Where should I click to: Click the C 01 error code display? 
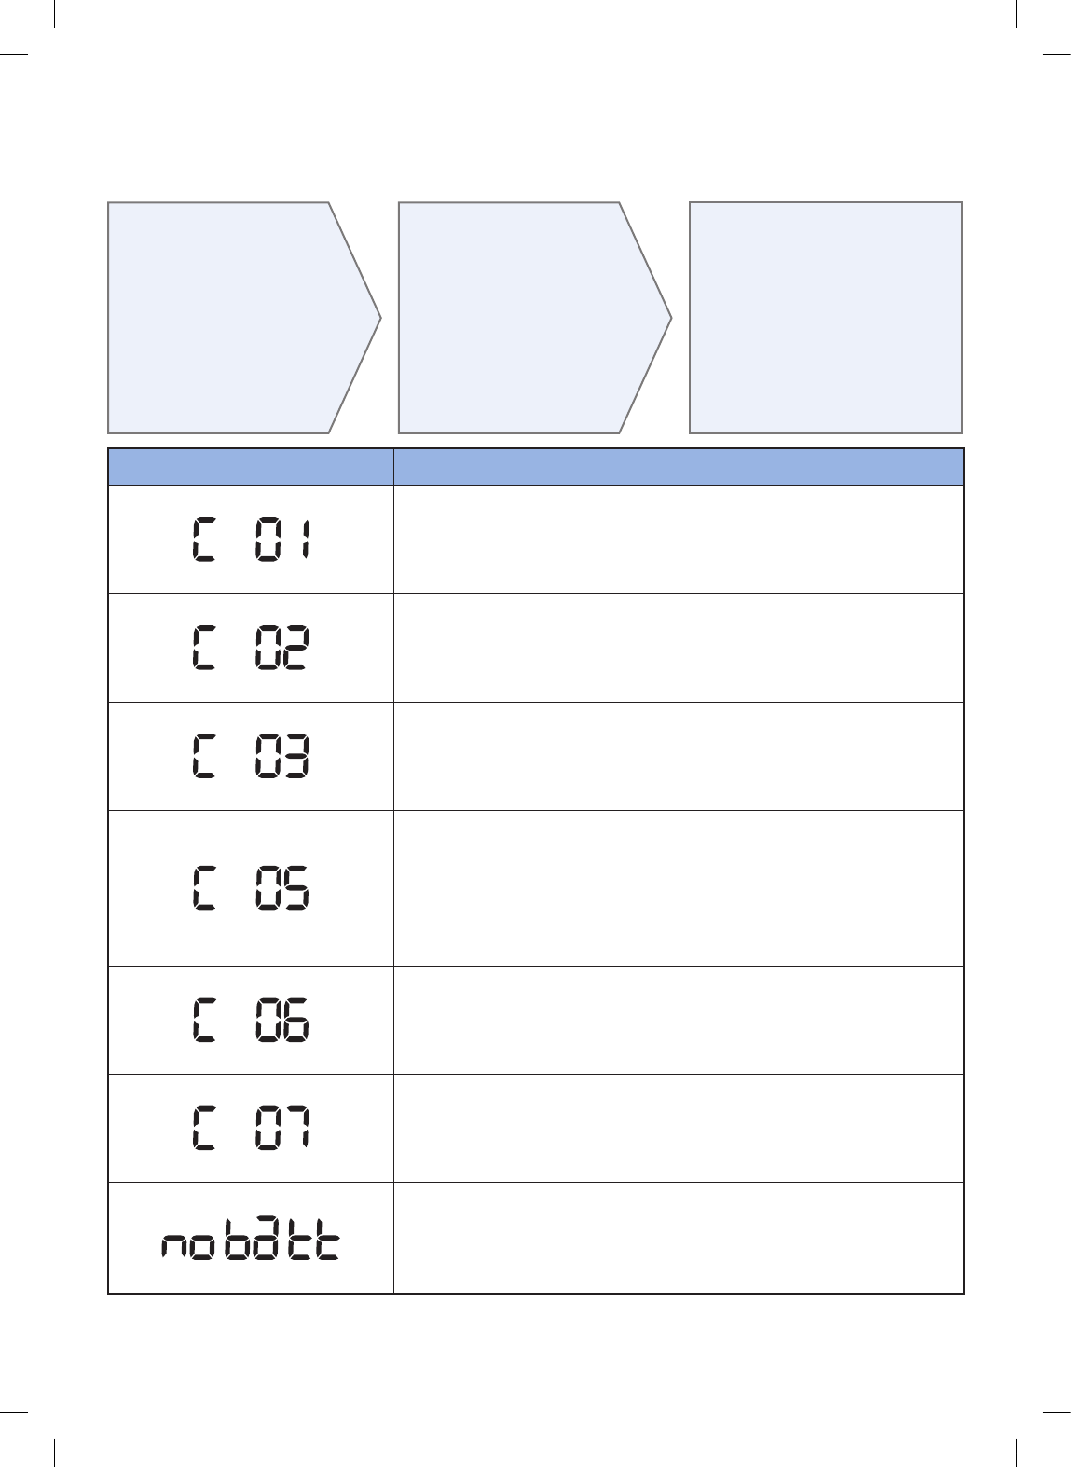[251, 541]
